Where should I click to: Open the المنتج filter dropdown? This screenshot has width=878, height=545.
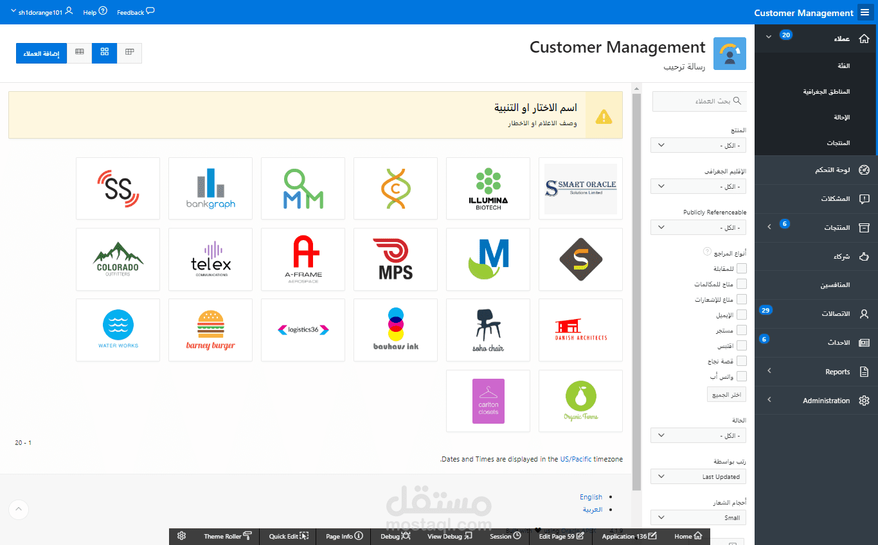[698, 145]
